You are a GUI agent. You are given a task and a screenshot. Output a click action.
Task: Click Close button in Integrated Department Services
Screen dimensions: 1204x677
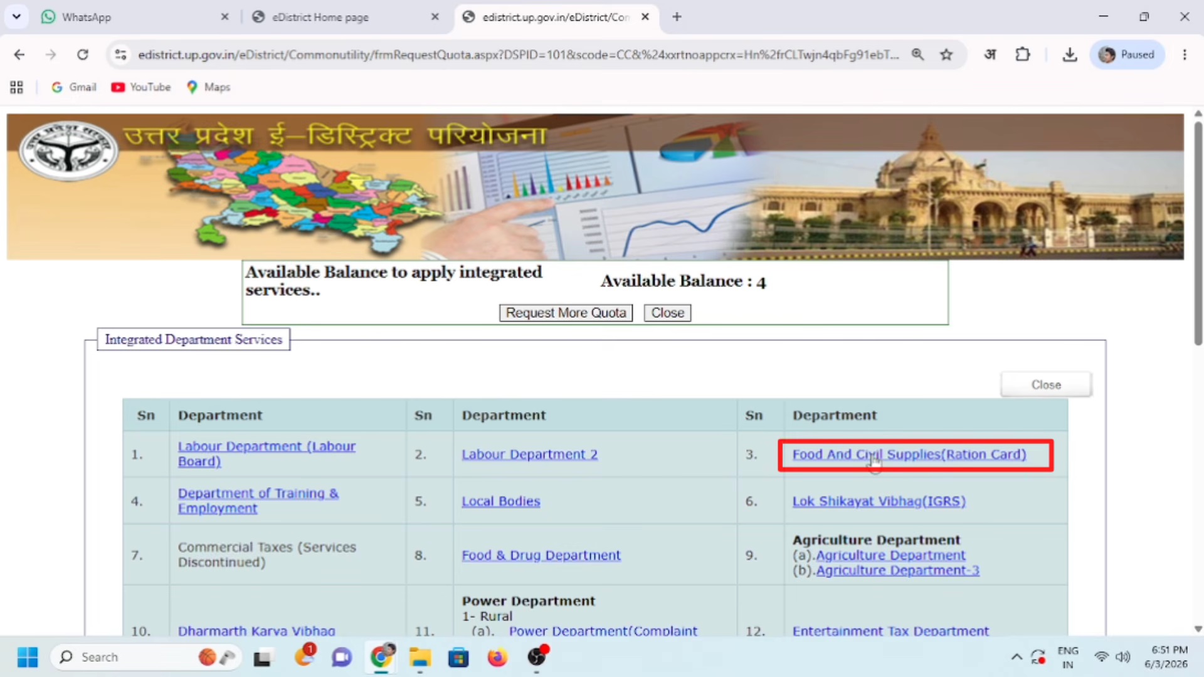tap(1046, 385)
